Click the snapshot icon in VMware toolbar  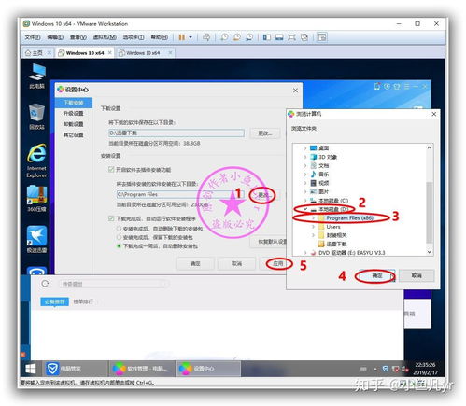224,37
